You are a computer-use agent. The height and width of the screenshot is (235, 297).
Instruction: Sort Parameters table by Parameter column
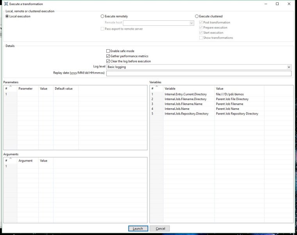(x=25, y=89)
